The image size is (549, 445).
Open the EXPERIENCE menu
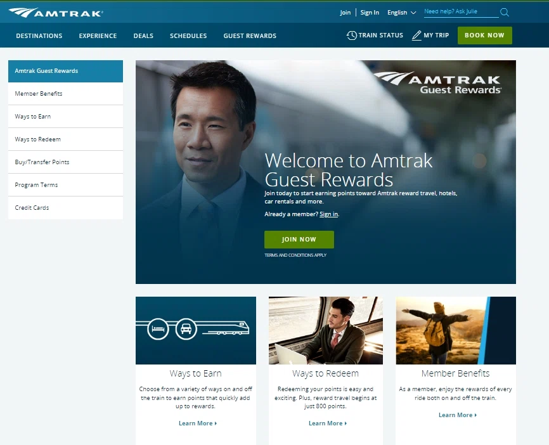(x=98, y=36)
